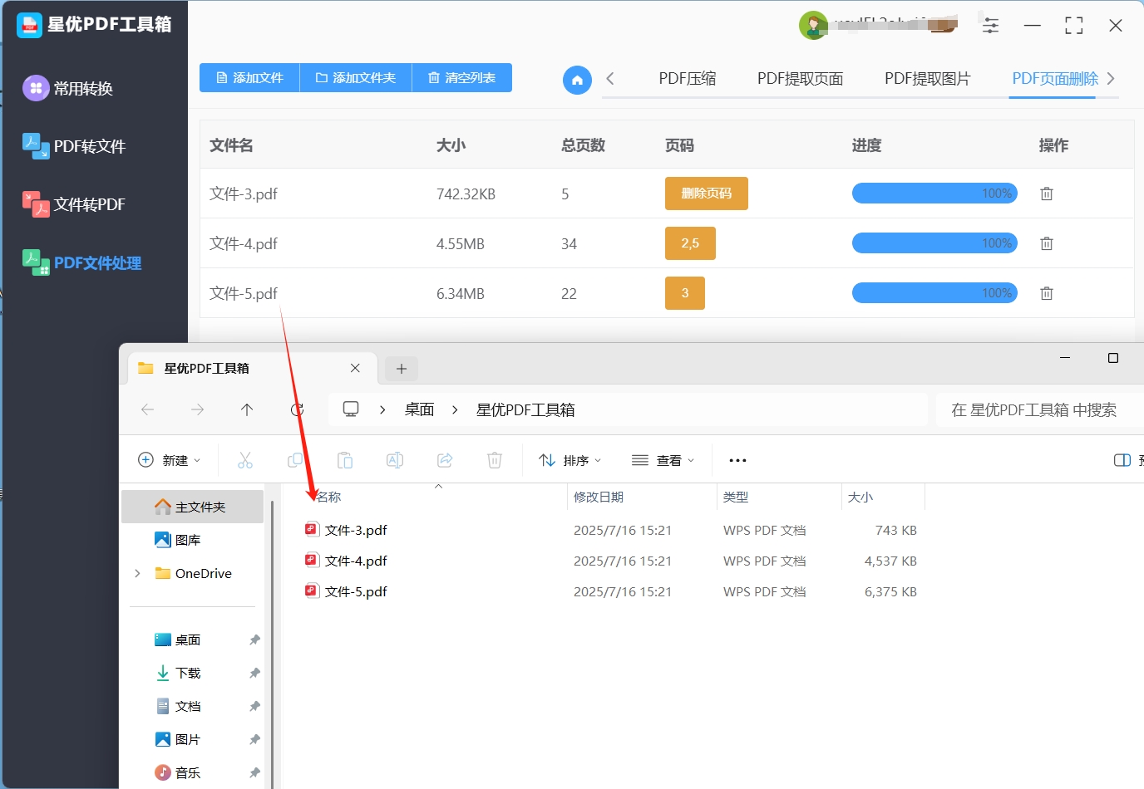The image size is (1144, 789).
Task: Click the 2,5 page button for 文件-4.pdf
Action: pyautogui.click(x=690, y=243)
